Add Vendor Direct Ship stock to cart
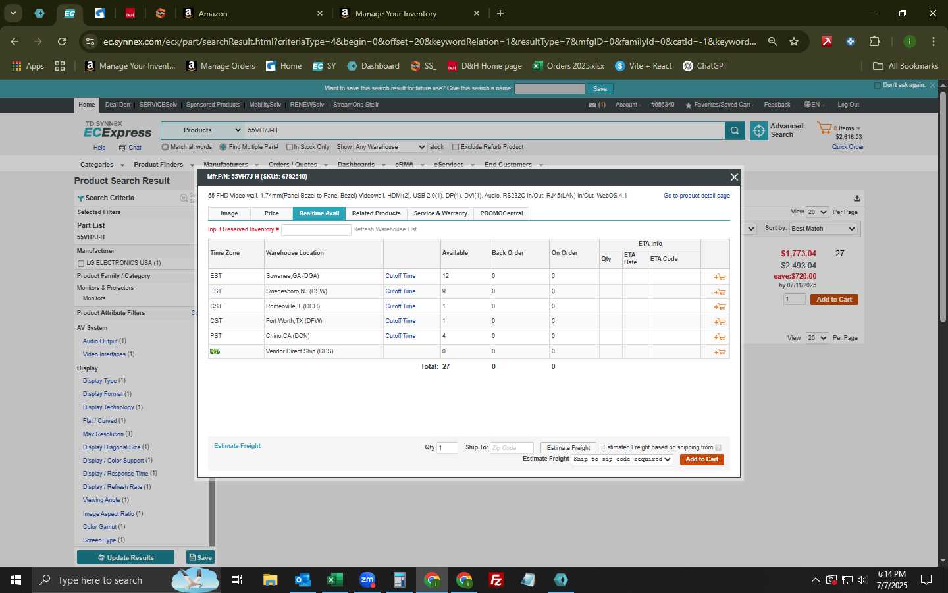This screenshot has height=593, width=948. 720,352
